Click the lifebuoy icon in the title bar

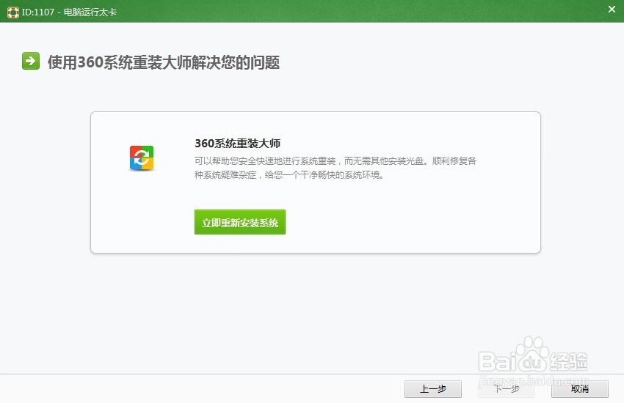[12, 12]
